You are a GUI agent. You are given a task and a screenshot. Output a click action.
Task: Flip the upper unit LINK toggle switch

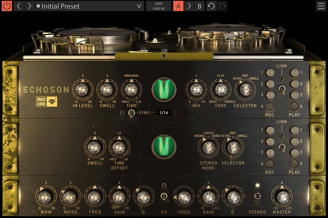click(282, 90)
